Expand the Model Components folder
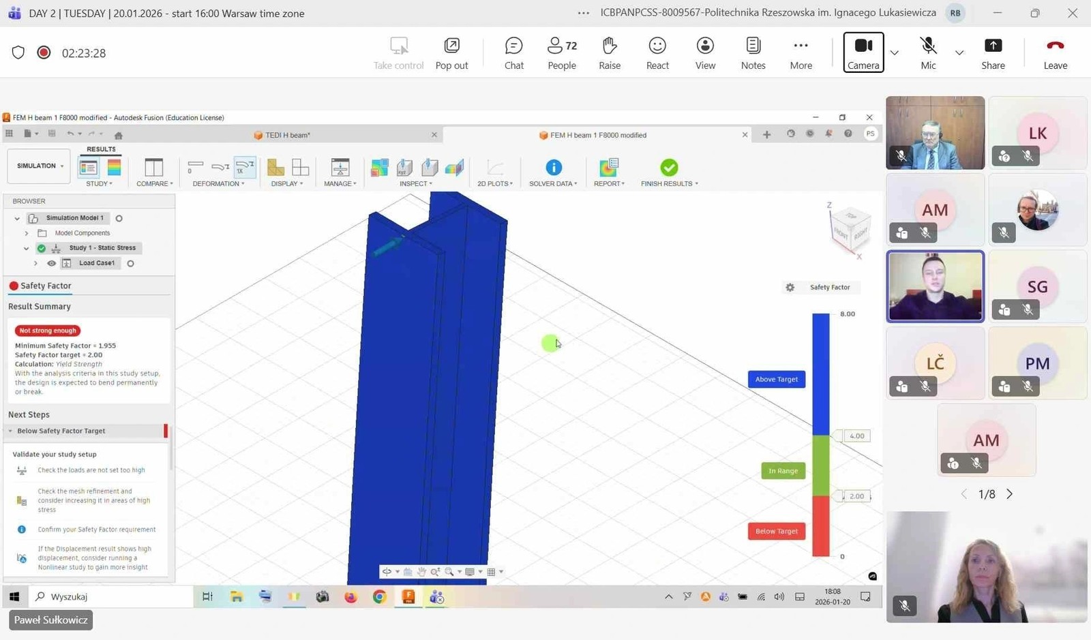1091x640 pixels. [x=27, y=233]
